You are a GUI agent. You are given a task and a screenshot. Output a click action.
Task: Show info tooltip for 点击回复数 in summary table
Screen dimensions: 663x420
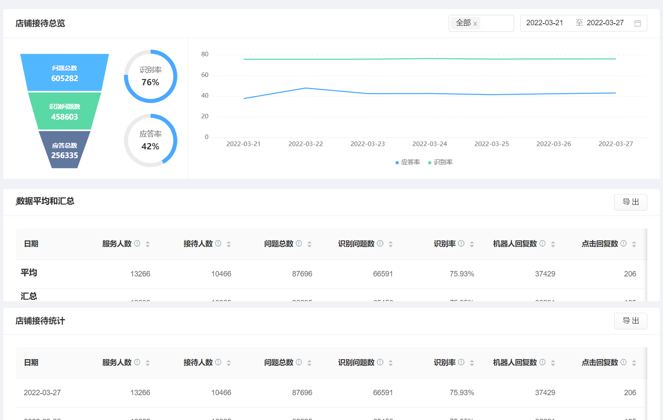coord(624,243)
